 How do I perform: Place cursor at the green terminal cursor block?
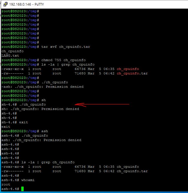(22, 189)
